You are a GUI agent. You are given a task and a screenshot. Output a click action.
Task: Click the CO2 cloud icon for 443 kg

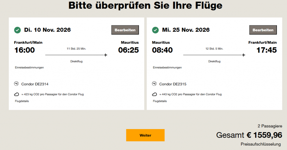click(154, 94)
